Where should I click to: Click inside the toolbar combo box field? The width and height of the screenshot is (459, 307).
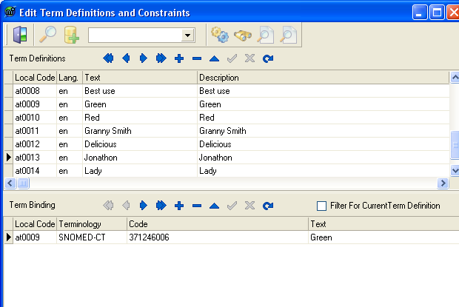[135, 36]
